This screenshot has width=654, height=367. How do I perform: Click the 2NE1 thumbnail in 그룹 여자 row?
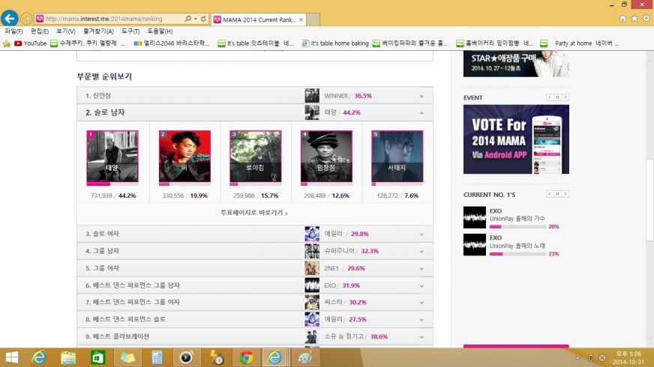(312, 268)
